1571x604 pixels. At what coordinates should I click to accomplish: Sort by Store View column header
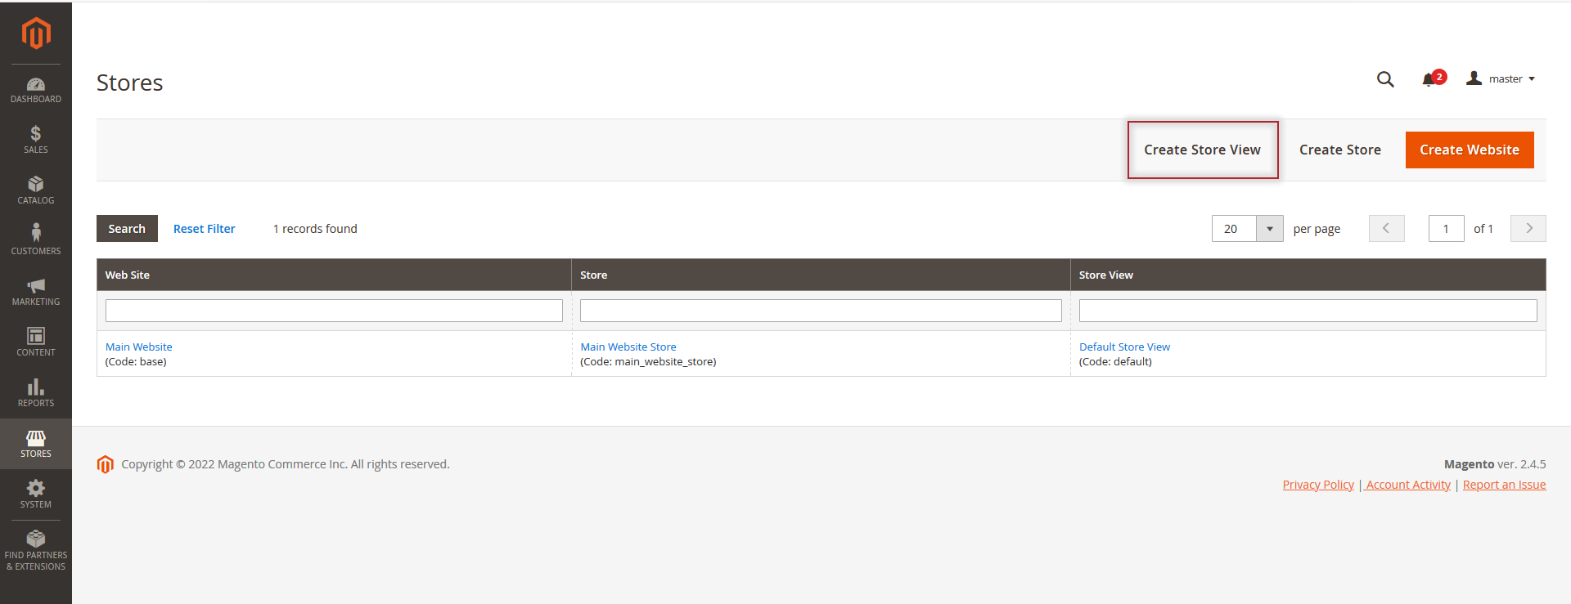[1308, 275]
